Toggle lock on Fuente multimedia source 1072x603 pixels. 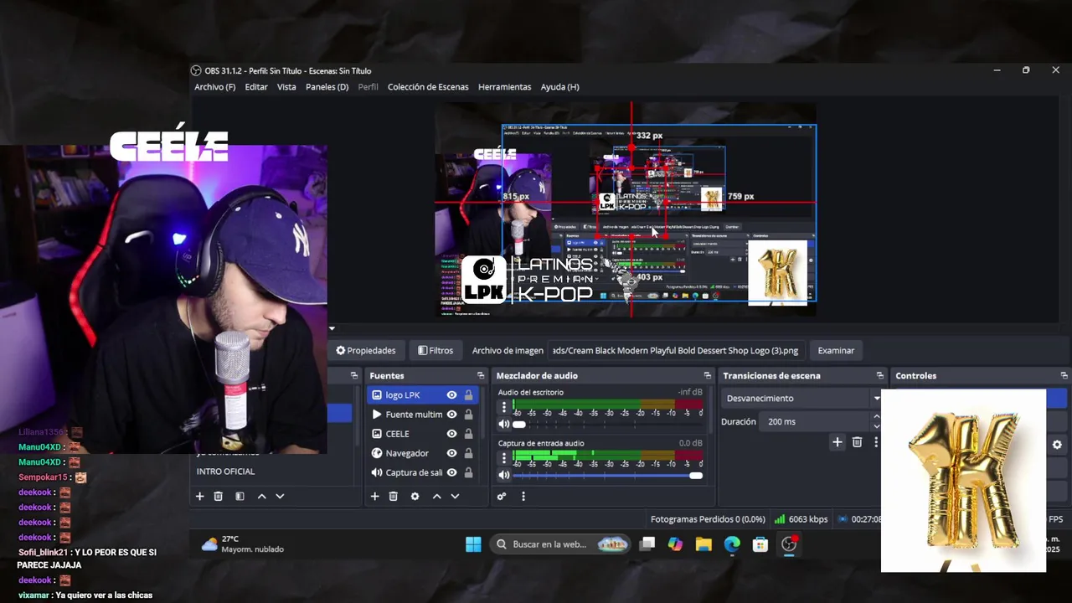468,415
